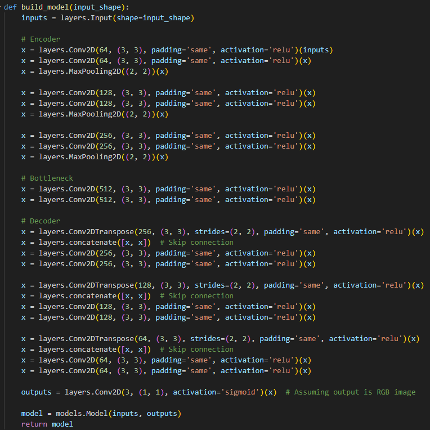
Task: Click the 'layers.Input' call text
Action: 86,18
